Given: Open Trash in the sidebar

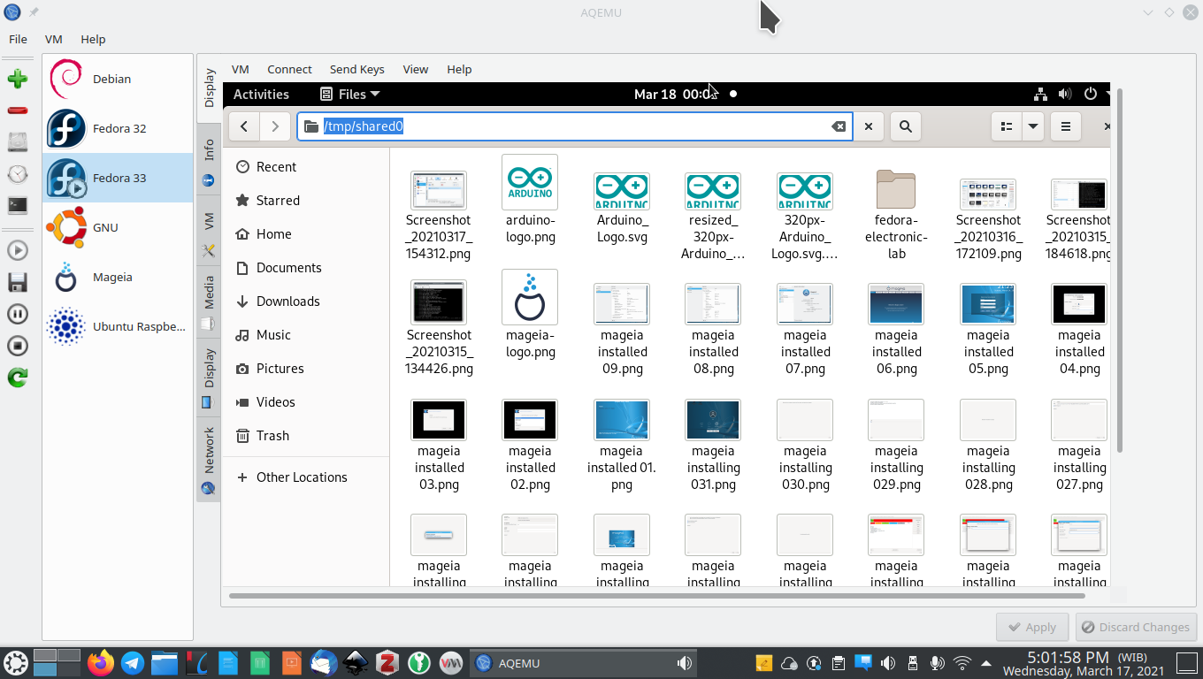Looking at the screenshot, I should [x=306, y=436].
